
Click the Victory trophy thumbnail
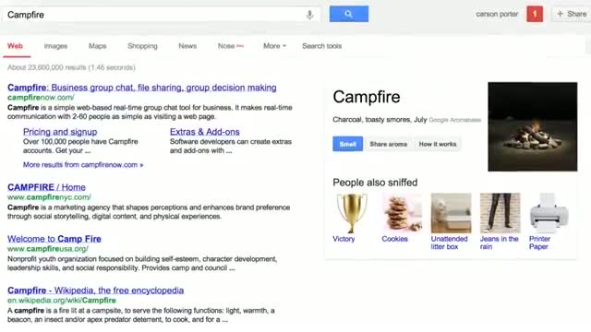(352, 213)
